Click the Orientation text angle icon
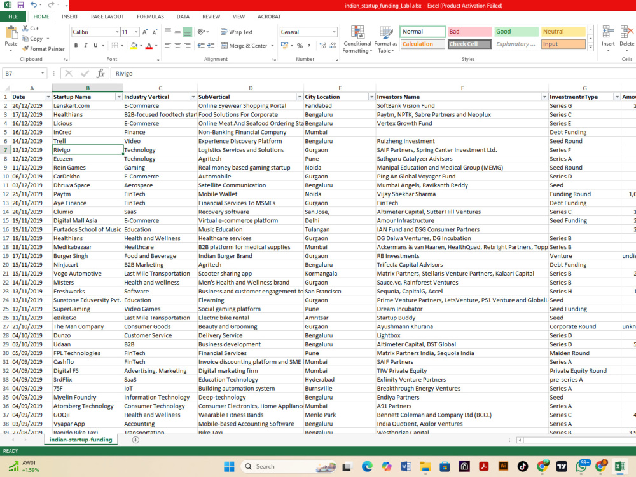This screenshot has height=477, width=636. [201, 32]
